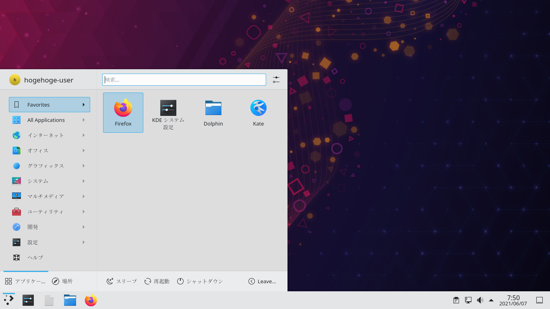Open the 設定 category
550x309 pixels.
coord(50,242)
